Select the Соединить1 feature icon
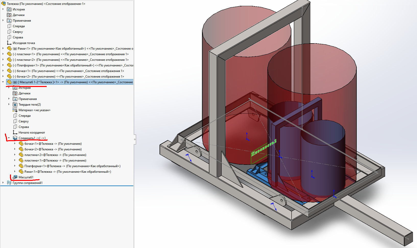The width and height of the screenshot is (417, 248). point(15,138)
